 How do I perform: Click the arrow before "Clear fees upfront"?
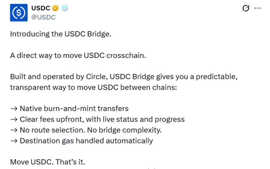pyautogui.click(x=14, y=119)
